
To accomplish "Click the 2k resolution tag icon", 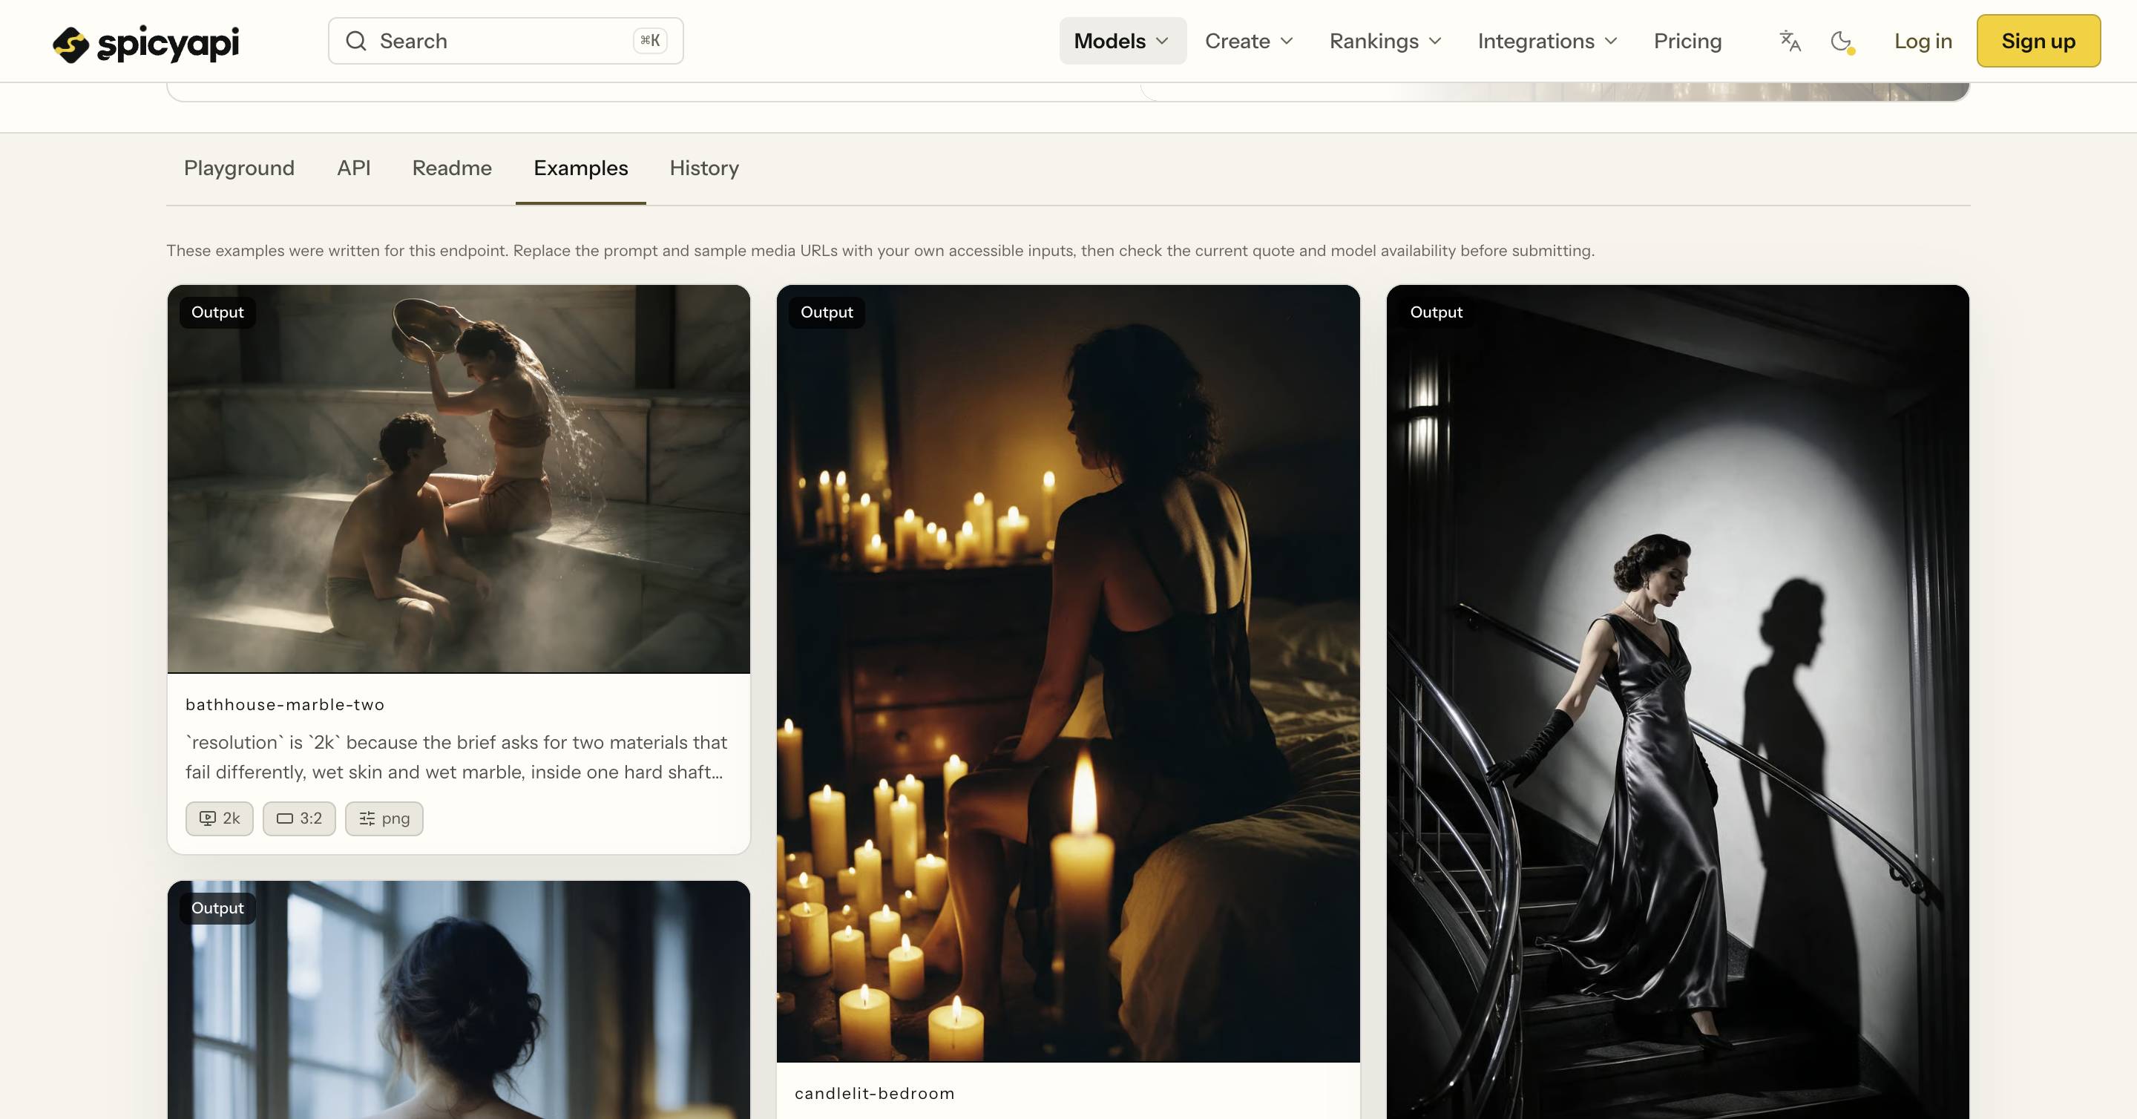I will [208, 818].
